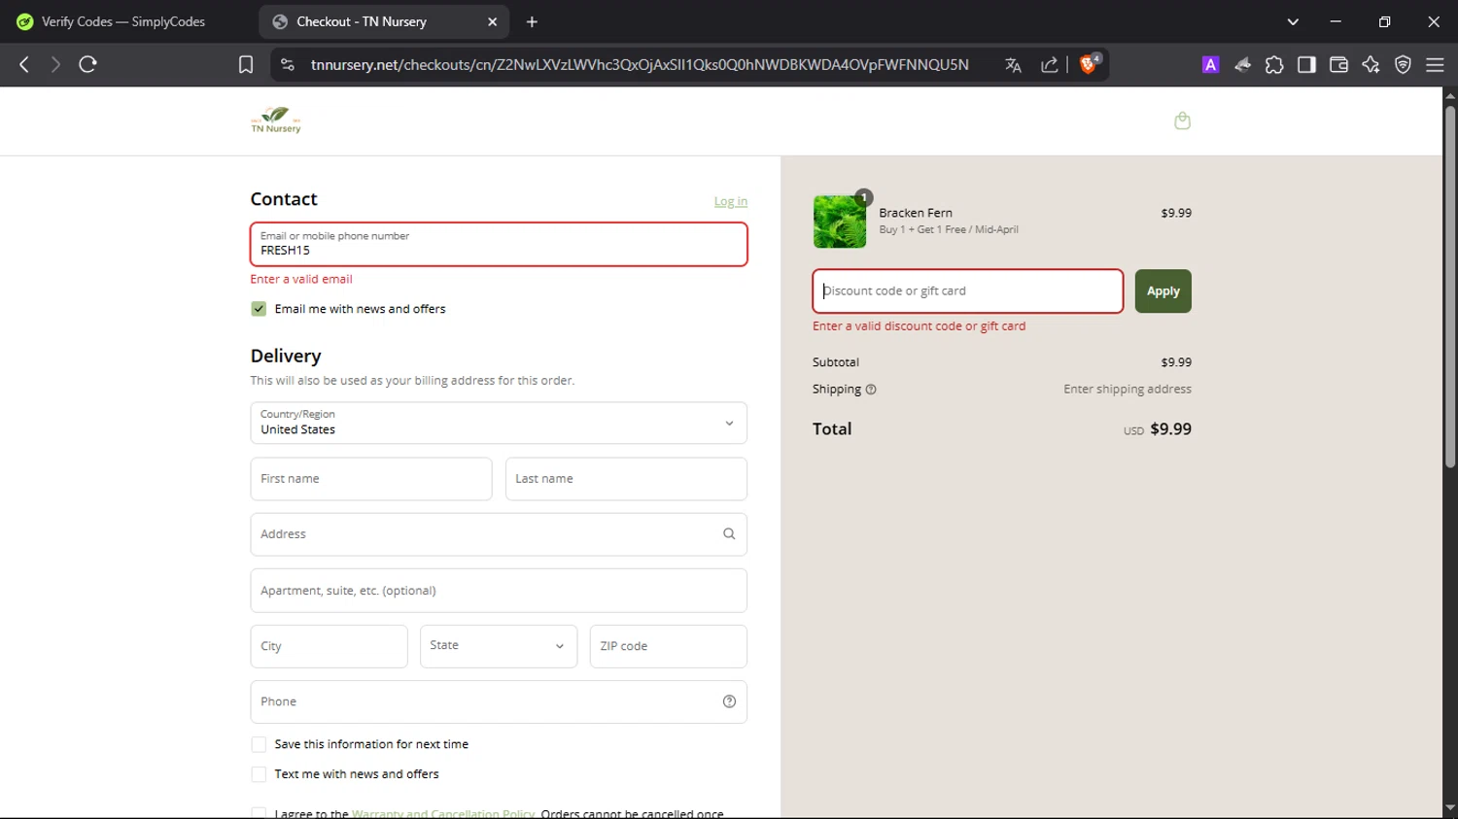Screen dimensions: 1458x819
Task: Go back to the previous page
Action: point(24,64)
